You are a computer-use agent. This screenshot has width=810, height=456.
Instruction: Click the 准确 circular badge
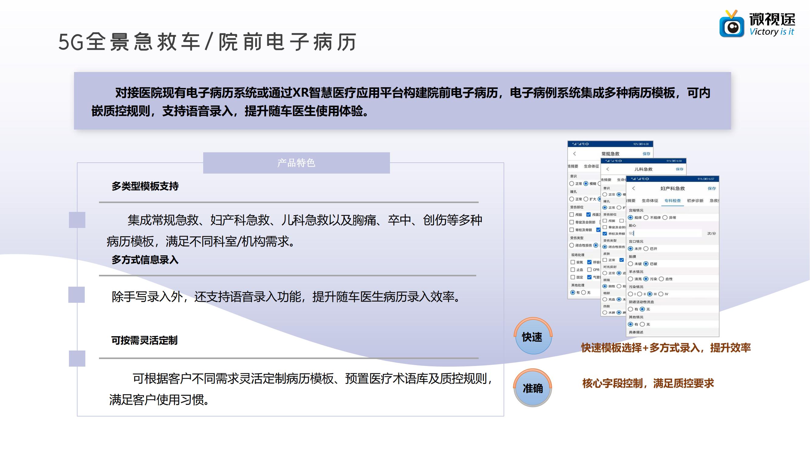pyautogui.click(x=532, y=388)
